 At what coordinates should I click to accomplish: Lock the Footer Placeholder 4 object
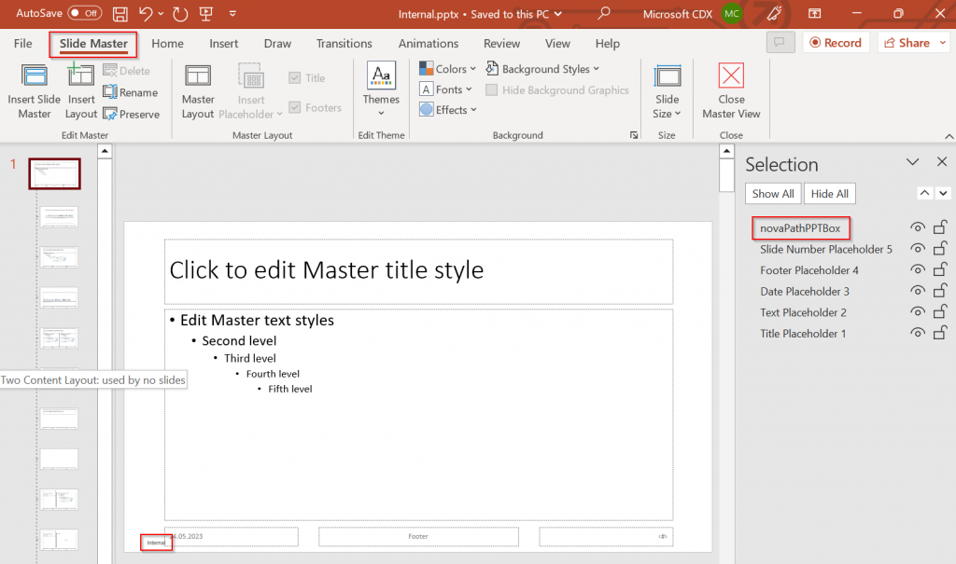point(941,270)
